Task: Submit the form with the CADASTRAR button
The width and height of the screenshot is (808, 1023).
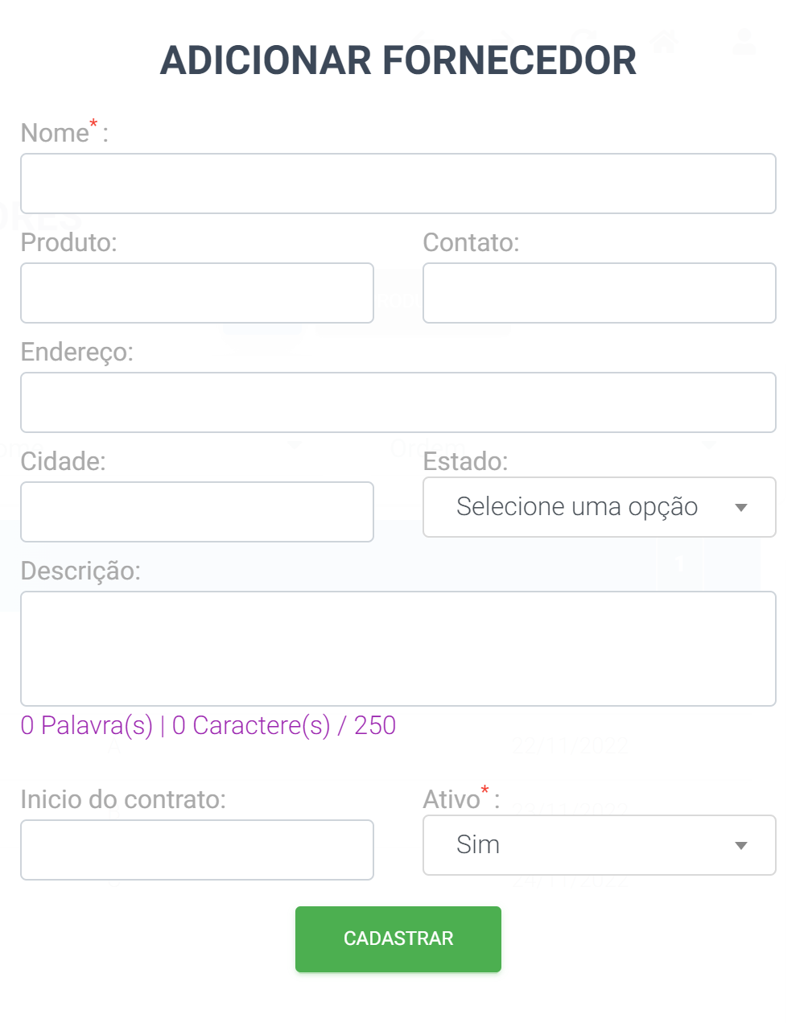Action: point(398,939)
